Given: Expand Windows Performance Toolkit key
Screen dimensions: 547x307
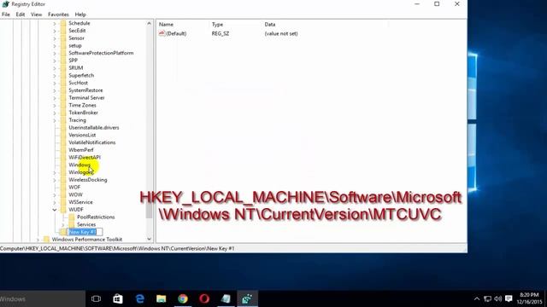Looking at the screenshot, I should point(38,240).
